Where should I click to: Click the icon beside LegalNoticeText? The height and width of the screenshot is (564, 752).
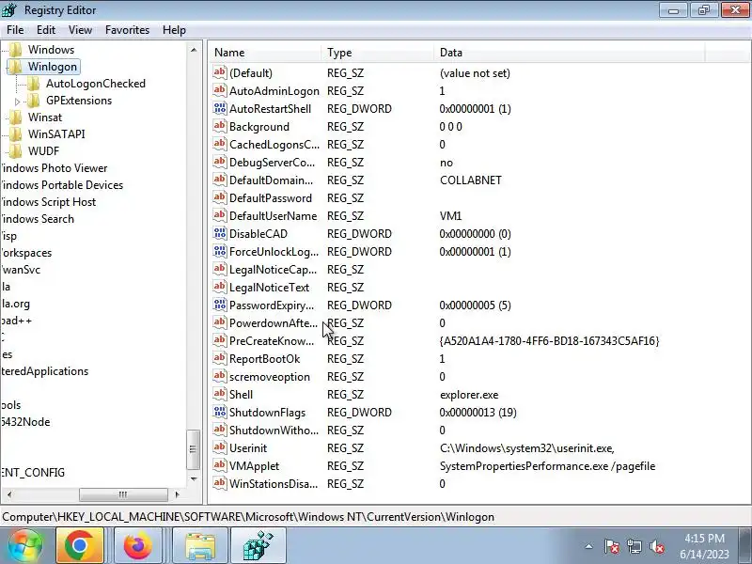pyautogui.click(x=220, y=287)
